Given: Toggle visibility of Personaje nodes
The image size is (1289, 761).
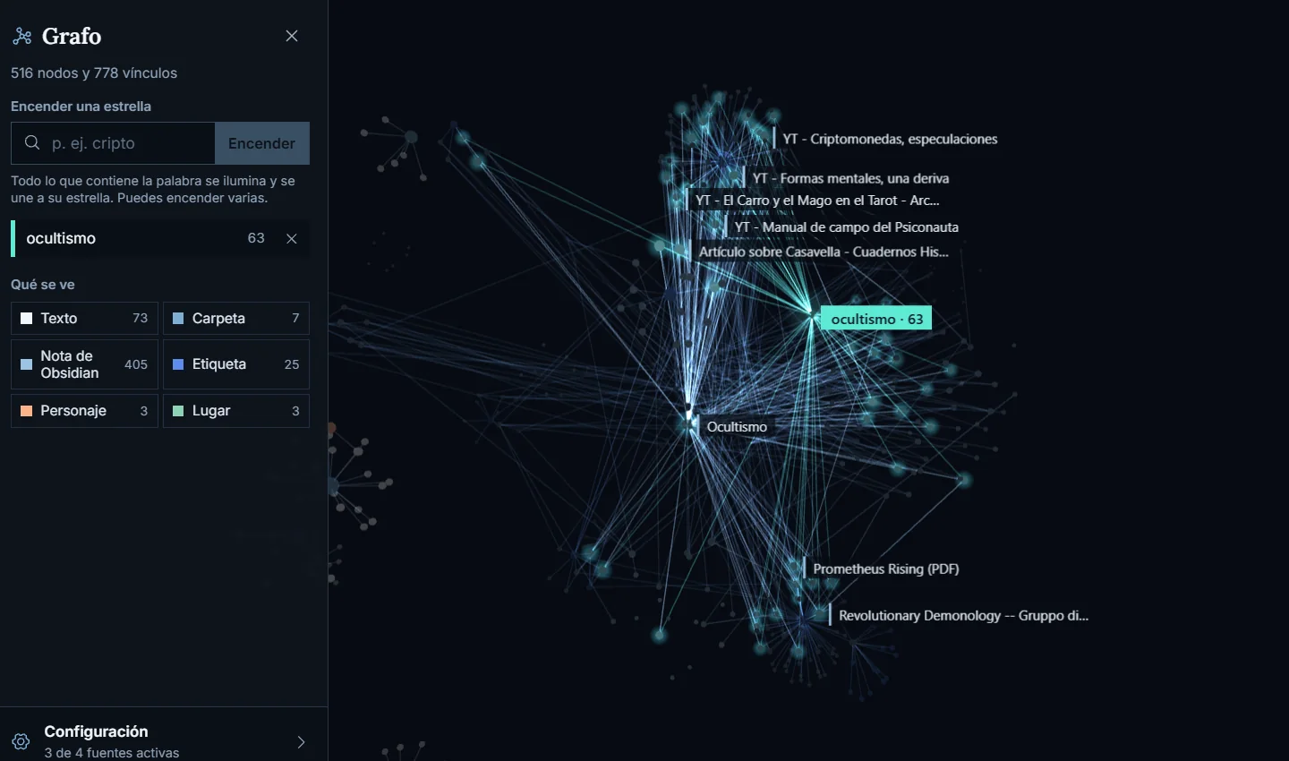Looking at the screenshot, I should point(84,411).
